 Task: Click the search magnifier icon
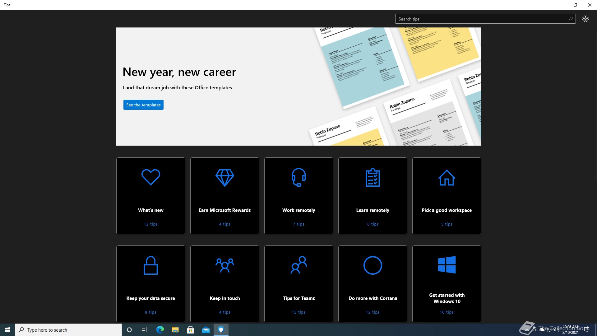(570, 19)
